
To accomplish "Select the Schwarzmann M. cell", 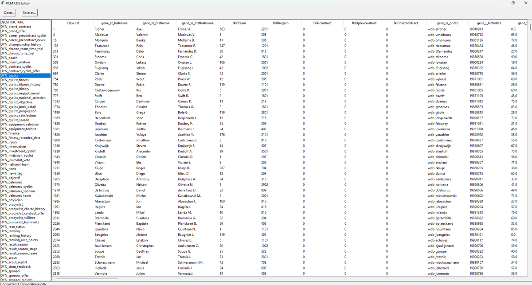I will (x=190, y=262).
